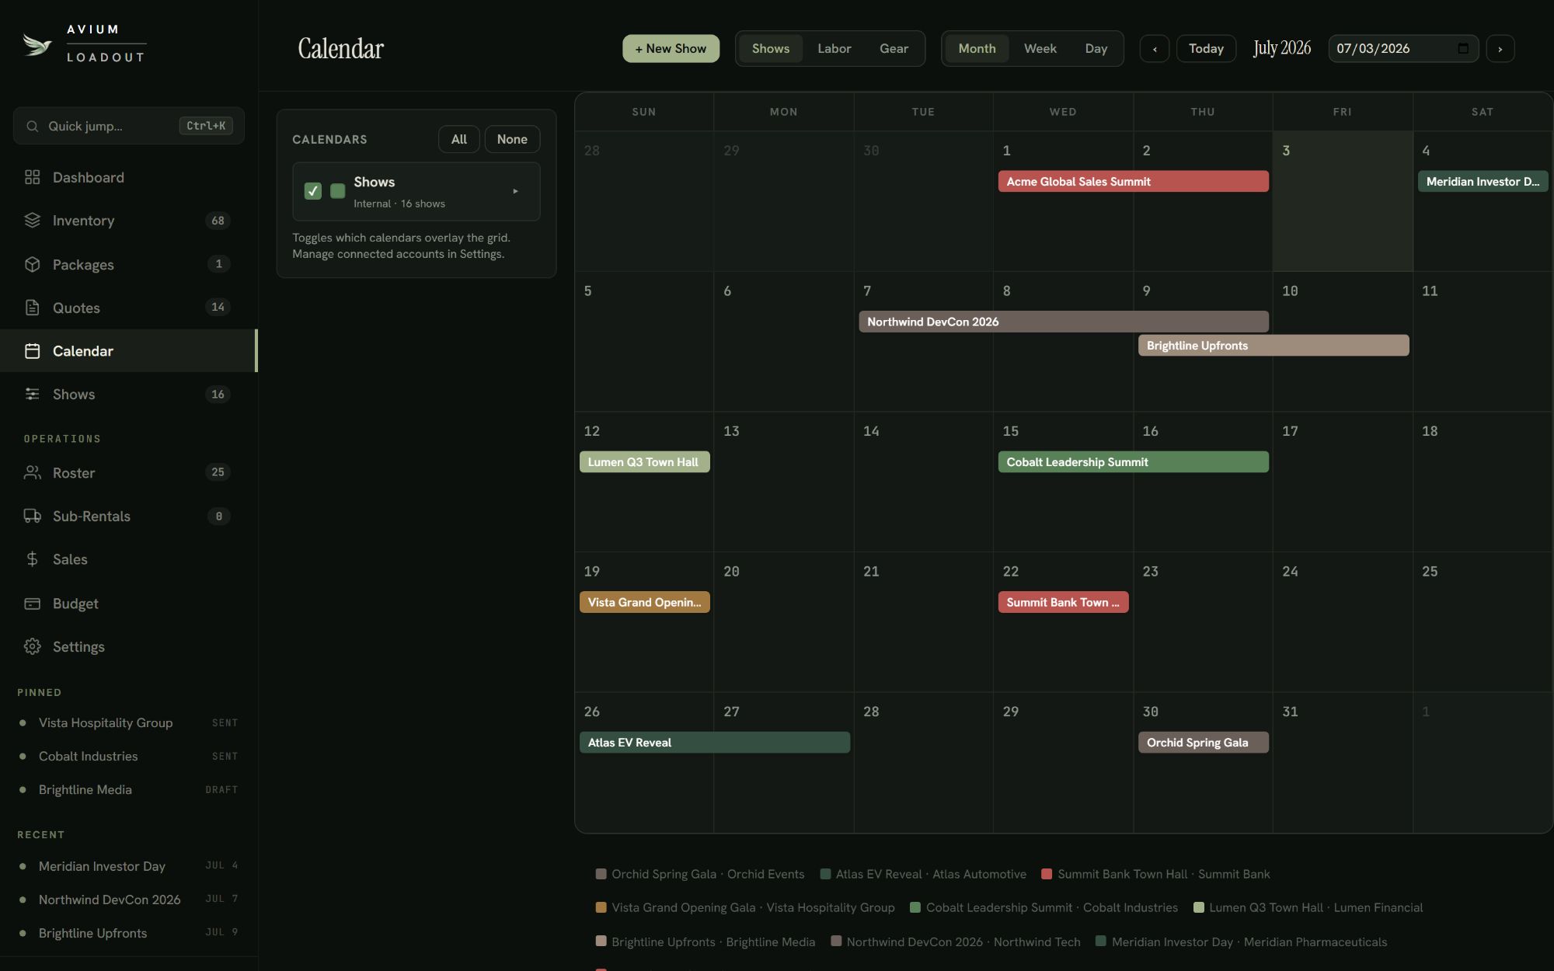1554x971 pixels.
Task: Switch to the Labor view tab
Action: 834,48
